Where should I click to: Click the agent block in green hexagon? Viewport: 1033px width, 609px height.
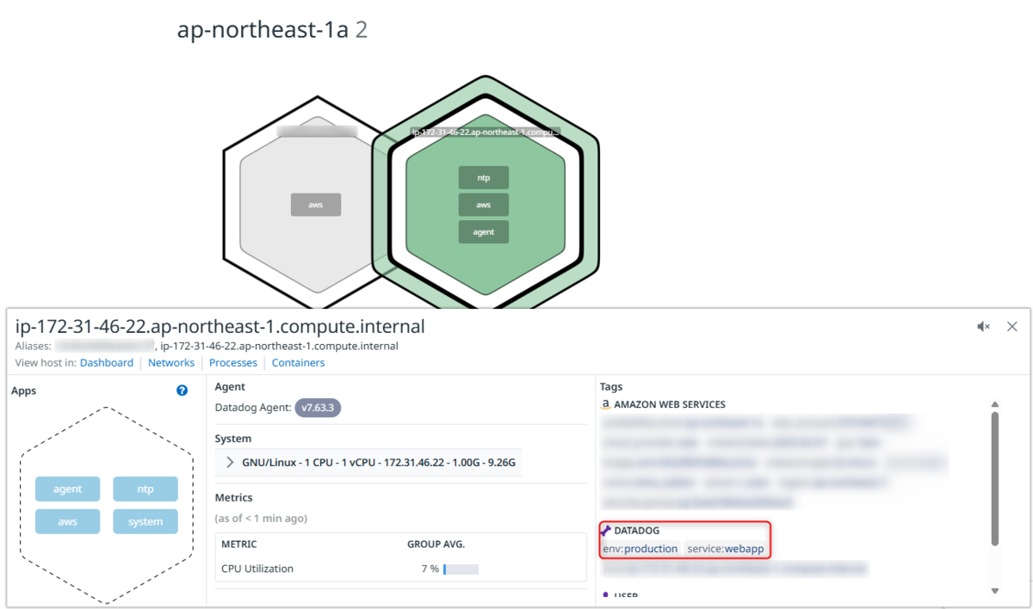coord(484,232)
